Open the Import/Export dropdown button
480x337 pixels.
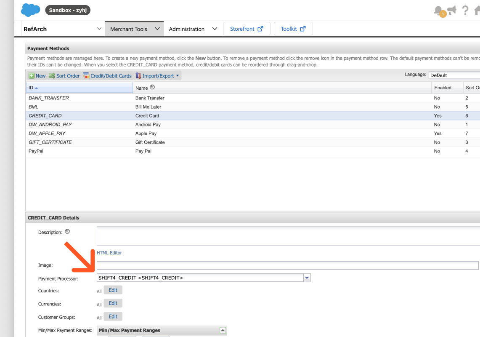157,76
